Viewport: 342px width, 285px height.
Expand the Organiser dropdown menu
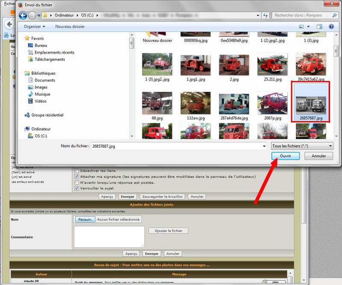[35, 27]
